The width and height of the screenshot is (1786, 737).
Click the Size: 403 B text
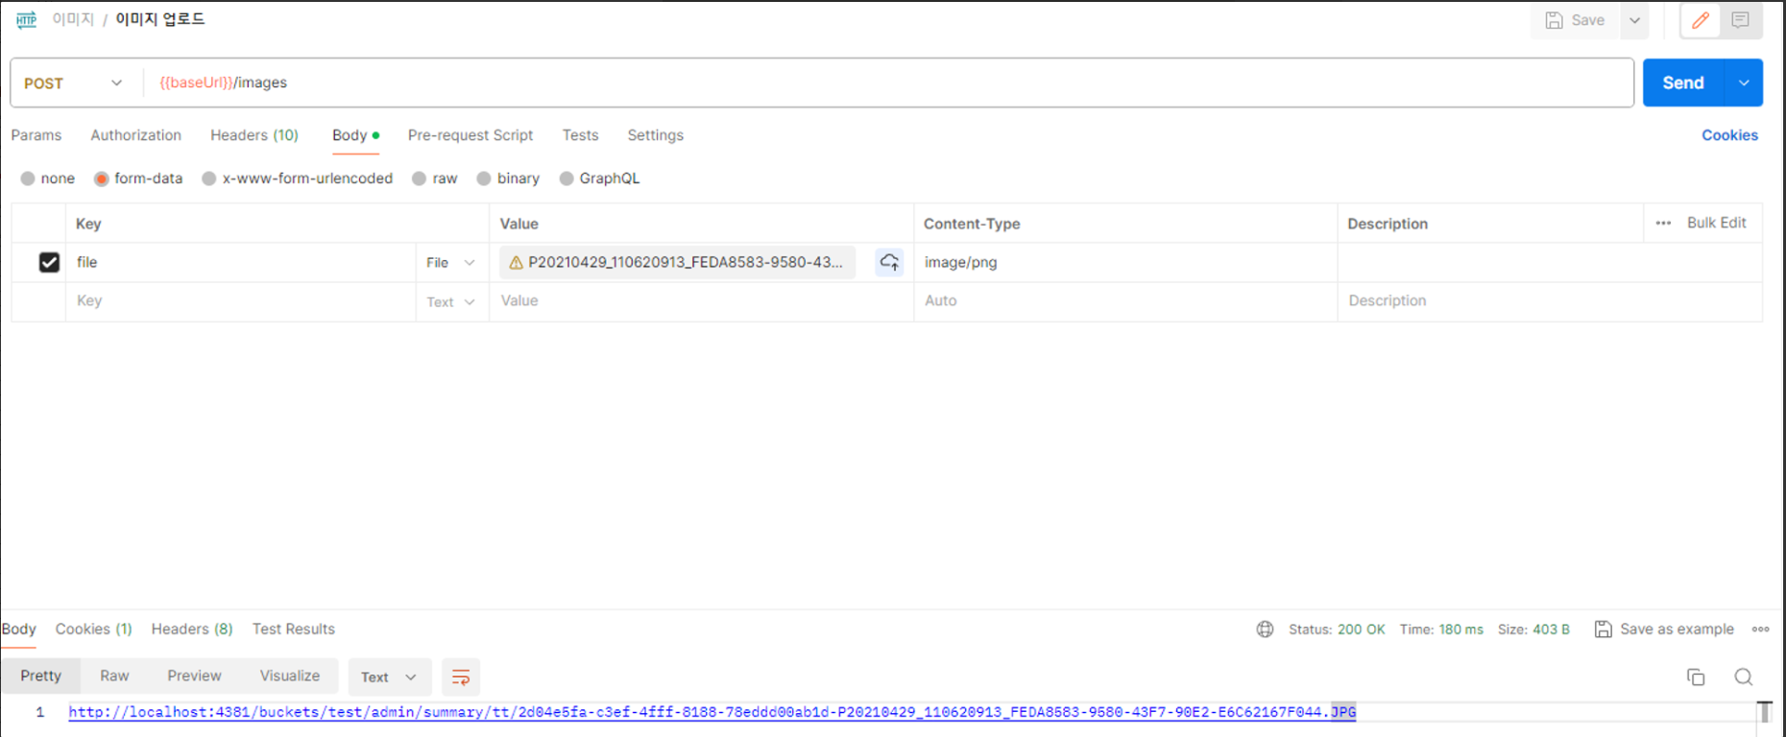click(x=1533, y=630)
